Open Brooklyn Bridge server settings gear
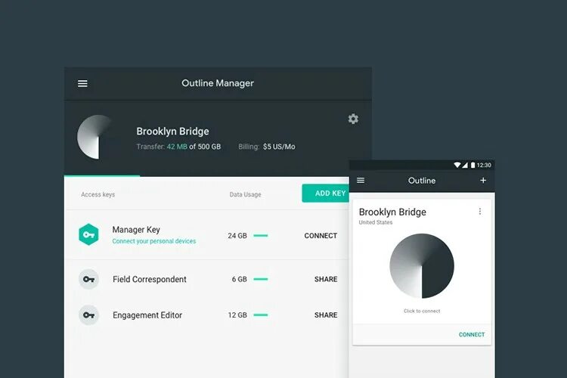Screen dimensions: 567x378 (x=353, y=119)
